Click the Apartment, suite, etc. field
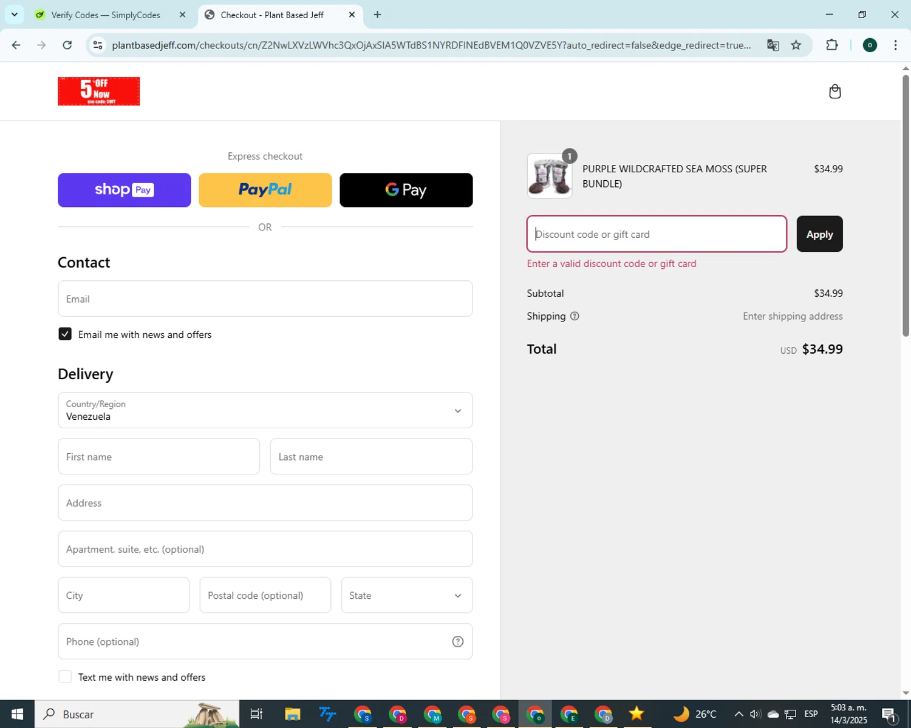 [265, 549]
